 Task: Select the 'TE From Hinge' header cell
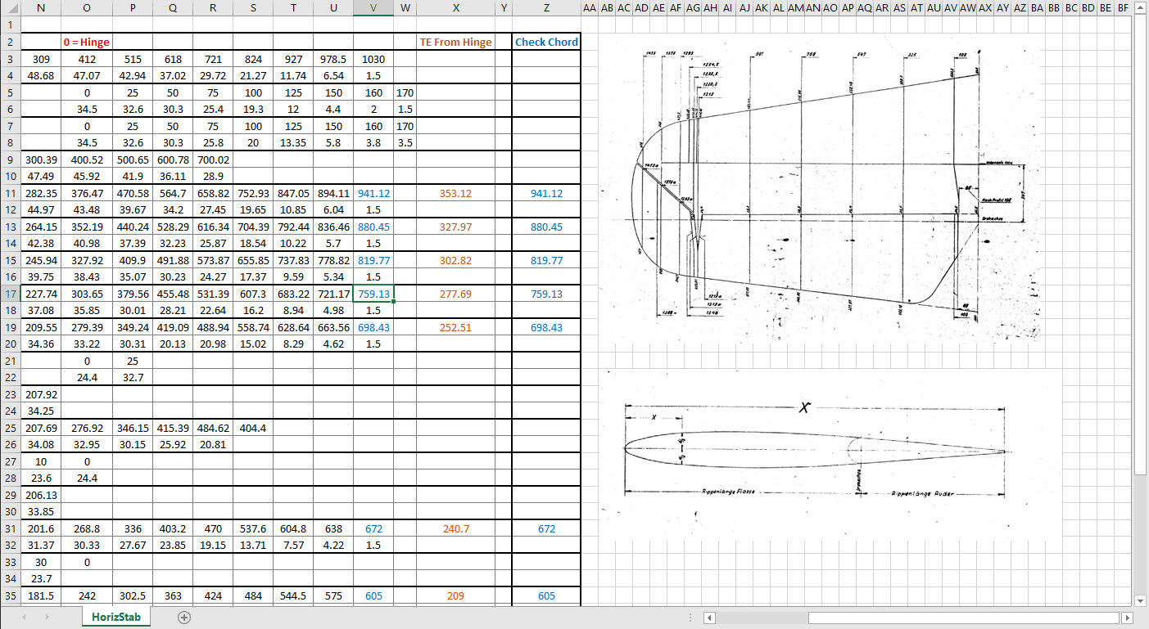(x=455, y=42)
